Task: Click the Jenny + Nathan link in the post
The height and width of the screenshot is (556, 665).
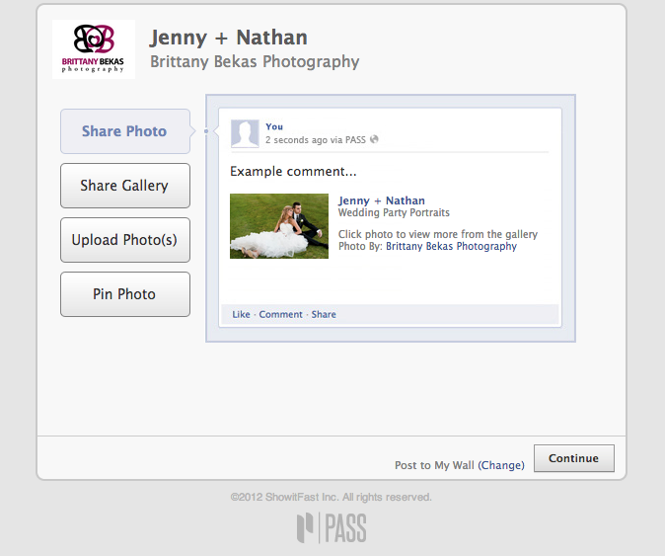Action: (x=381, y=200)
